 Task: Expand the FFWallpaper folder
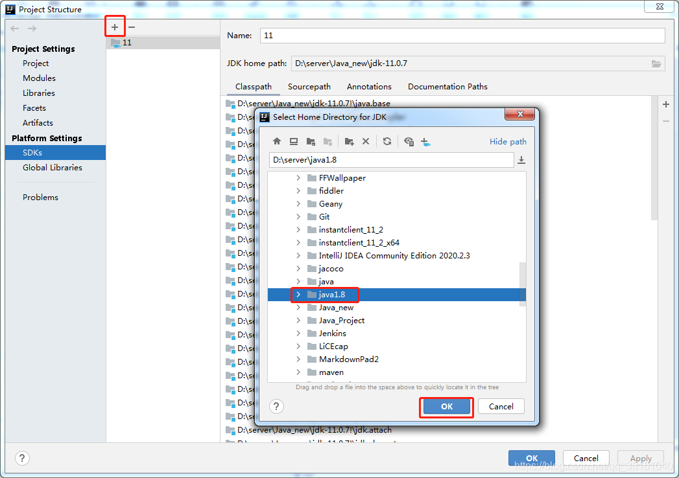pos(298,177)
